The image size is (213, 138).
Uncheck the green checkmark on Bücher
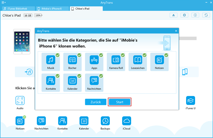point(79,55)
